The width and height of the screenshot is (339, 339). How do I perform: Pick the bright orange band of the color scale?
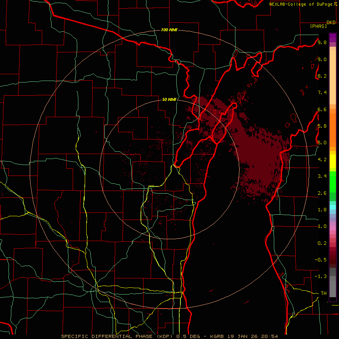333,130
